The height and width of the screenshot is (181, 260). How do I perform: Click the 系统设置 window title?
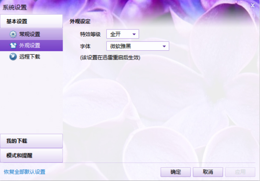pyautogui.click(x=15, y=7)
